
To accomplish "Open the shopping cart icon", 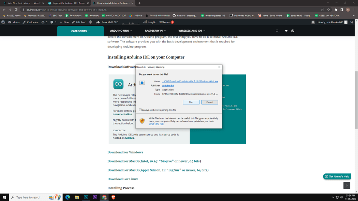I will (286, 31).
